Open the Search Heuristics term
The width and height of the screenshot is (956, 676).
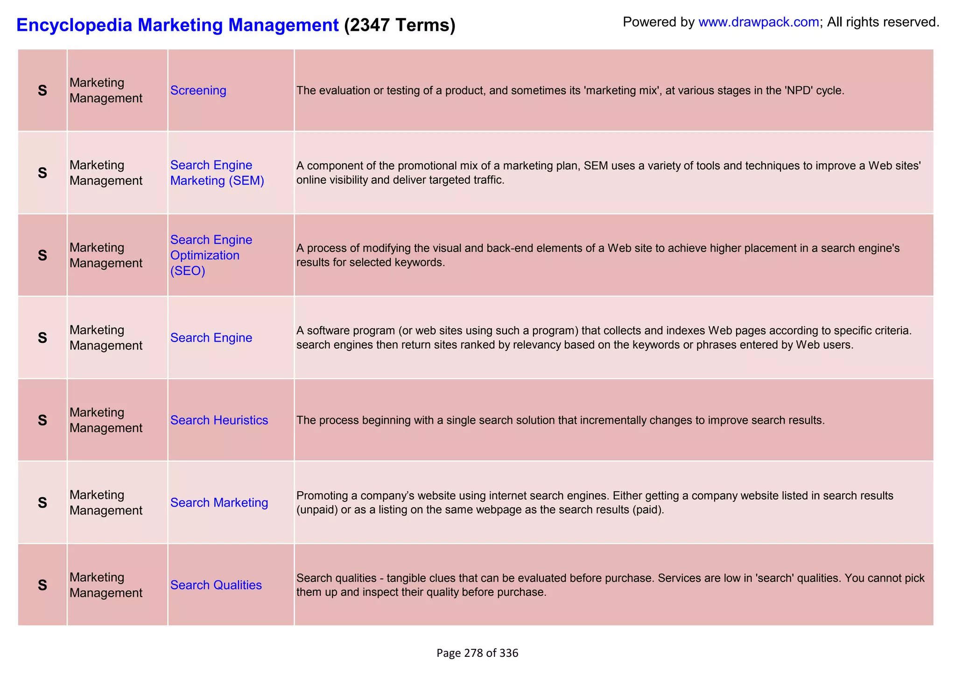point(219,420)
